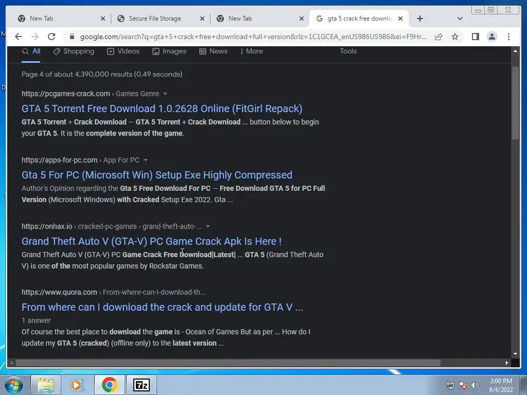Select the gta 5 crack free download tab
Image resolution: width=527 pixels, height=395 pixels.
358,19
